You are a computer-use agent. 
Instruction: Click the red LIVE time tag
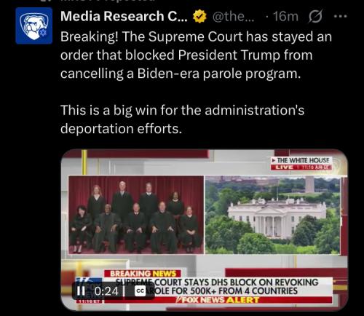[301, 167]
